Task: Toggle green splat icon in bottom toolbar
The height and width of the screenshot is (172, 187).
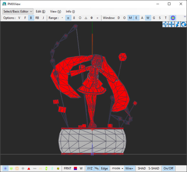Action: coord(11,169)
